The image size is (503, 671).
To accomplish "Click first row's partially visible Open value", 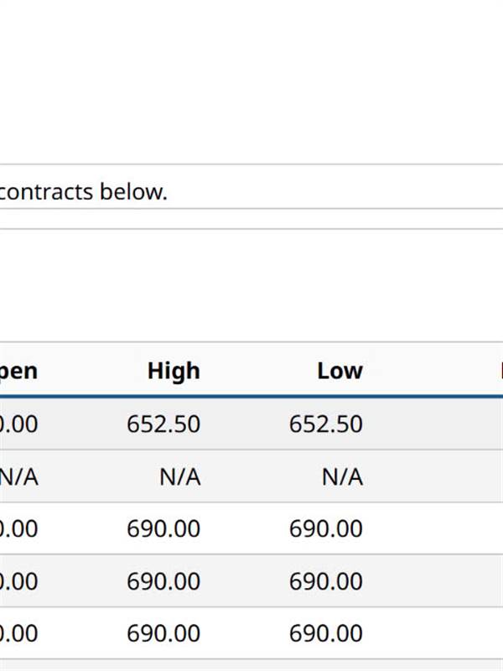I will (x=18, y=424).
